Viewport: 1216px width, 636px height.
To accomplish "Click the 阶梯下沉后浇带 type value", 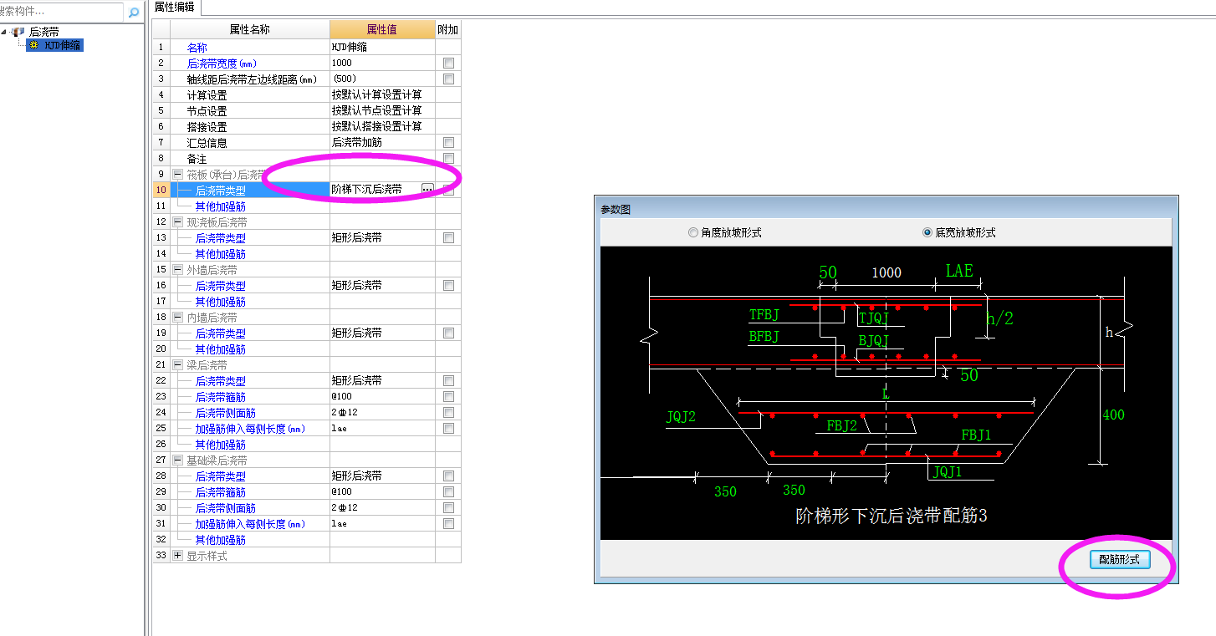I will pos(366,190).
